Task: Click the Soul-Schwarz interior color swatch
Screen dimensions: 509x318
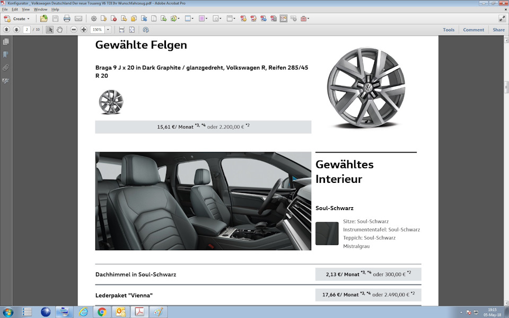Action: 327,233
